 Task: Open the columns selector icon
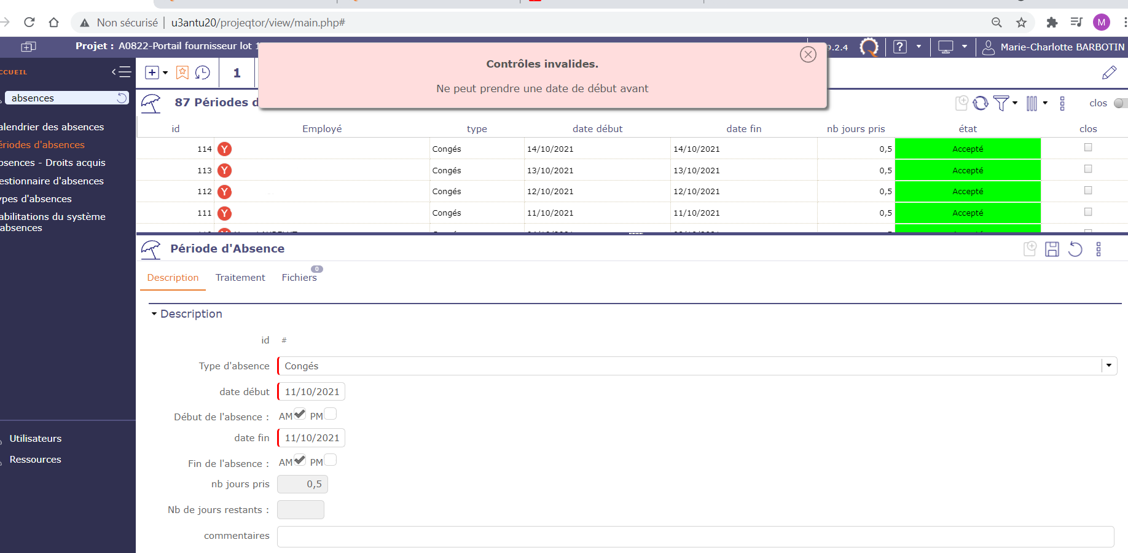pyautogui.click(x=1032, y=103)
